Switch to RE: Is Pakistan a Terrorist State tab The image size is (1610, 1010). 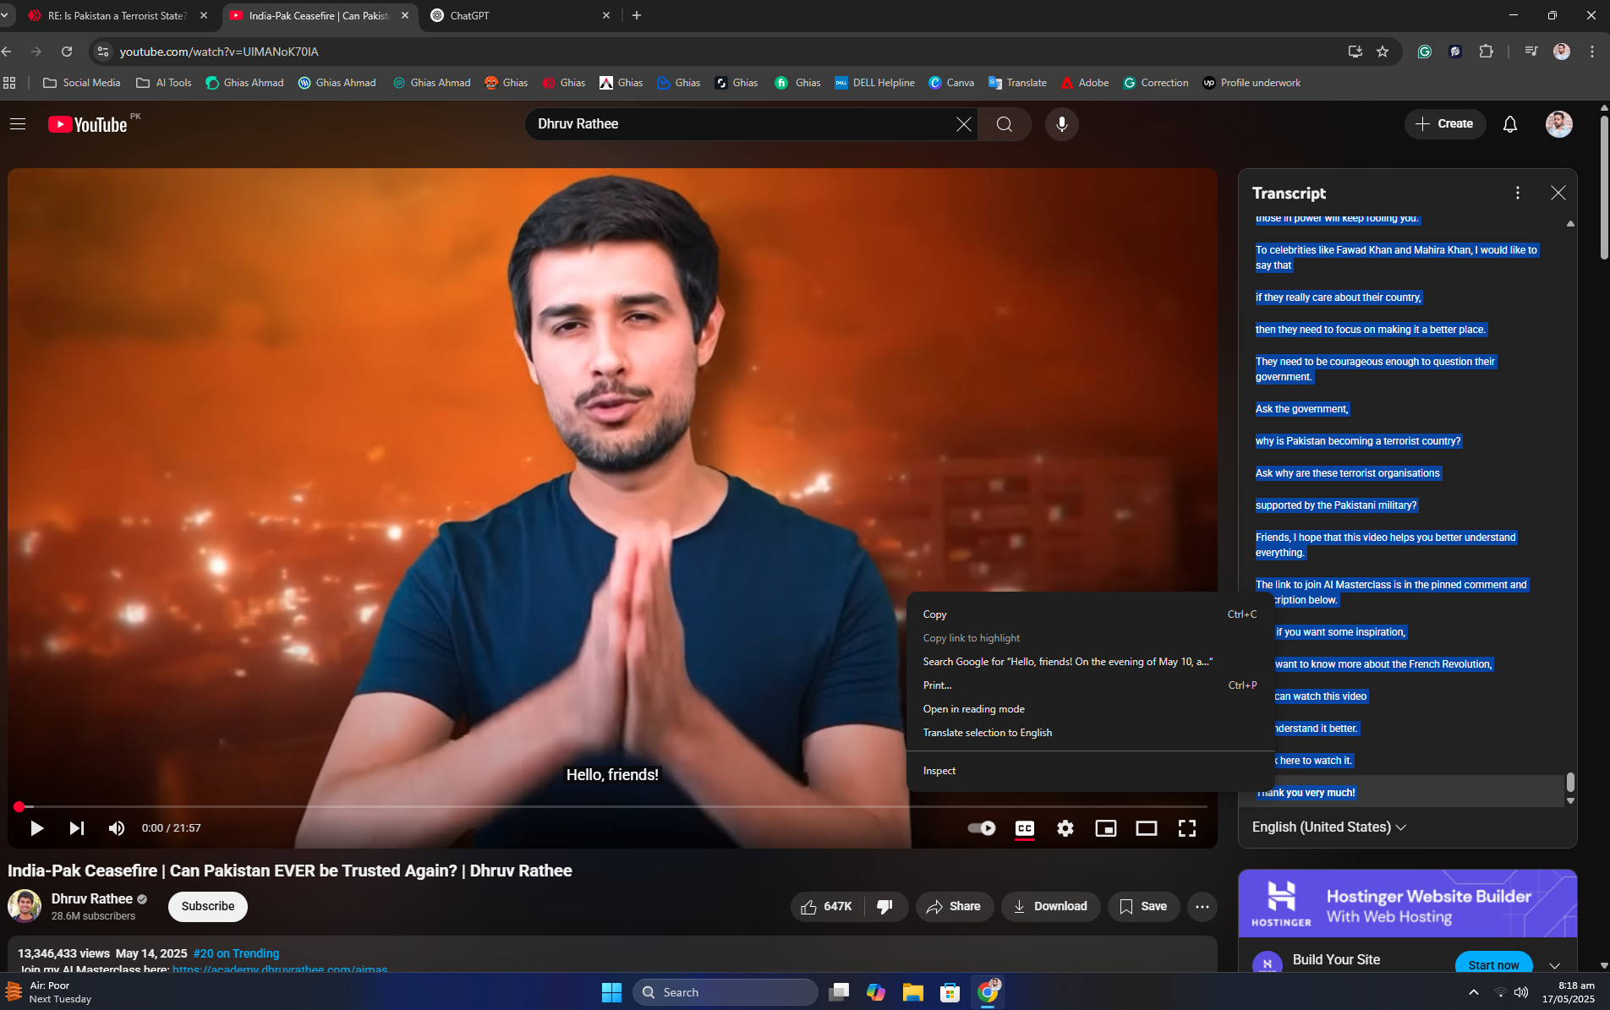(118, 15)
